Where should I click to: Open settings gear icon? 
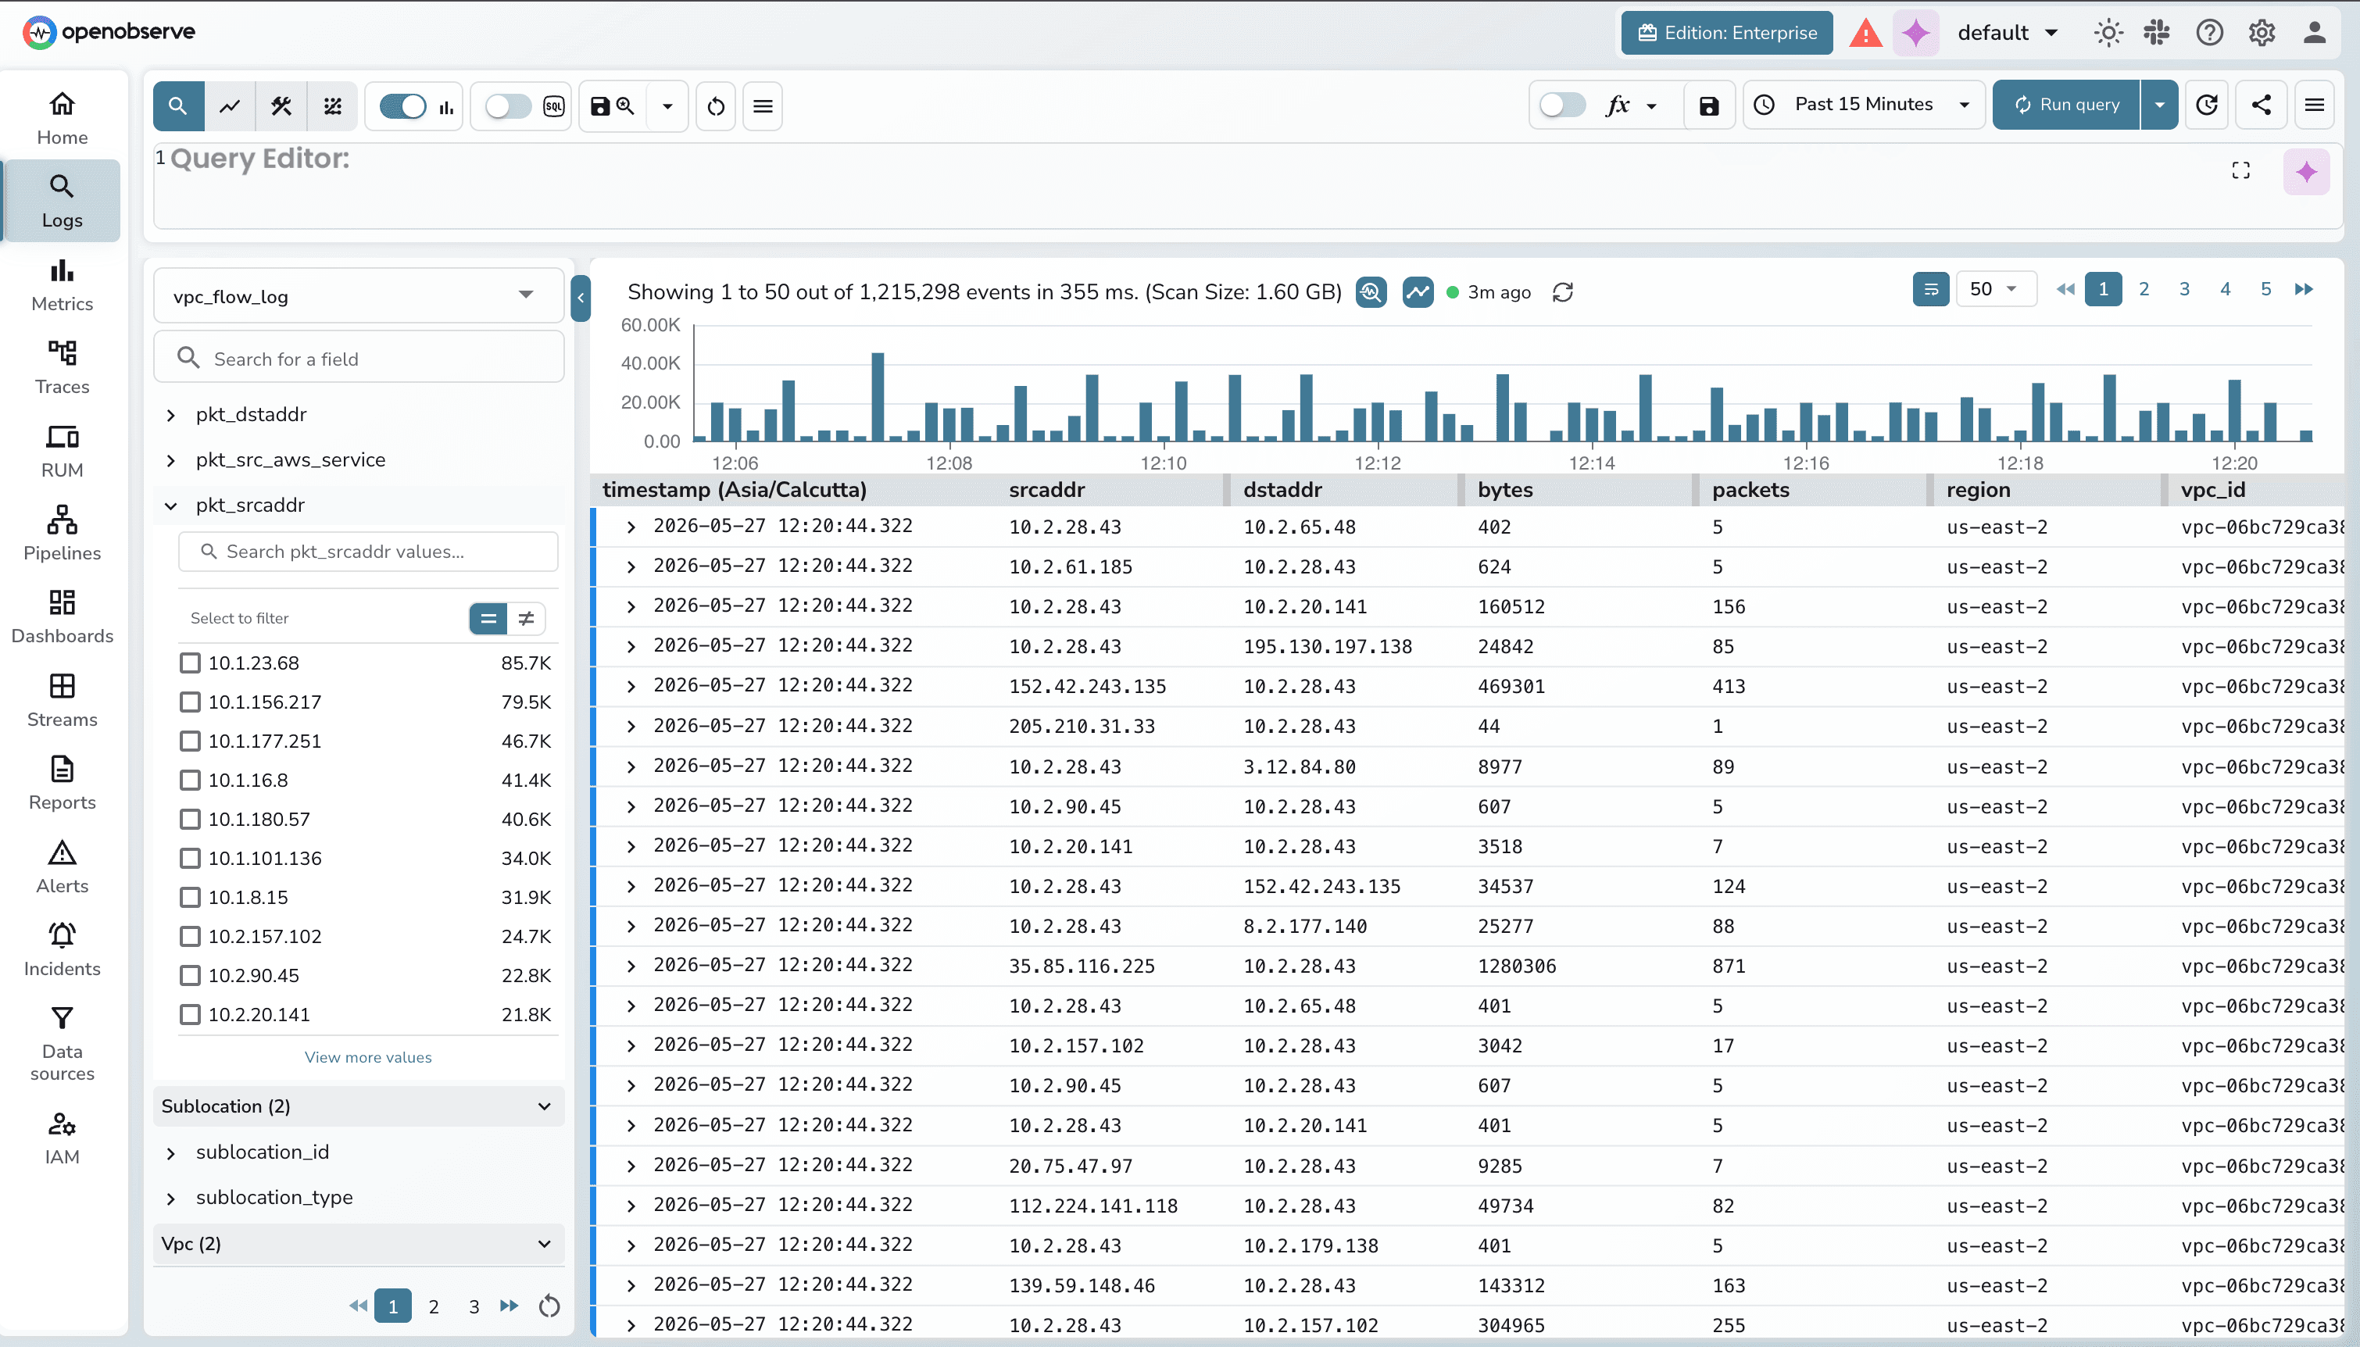pos(2262,34)
